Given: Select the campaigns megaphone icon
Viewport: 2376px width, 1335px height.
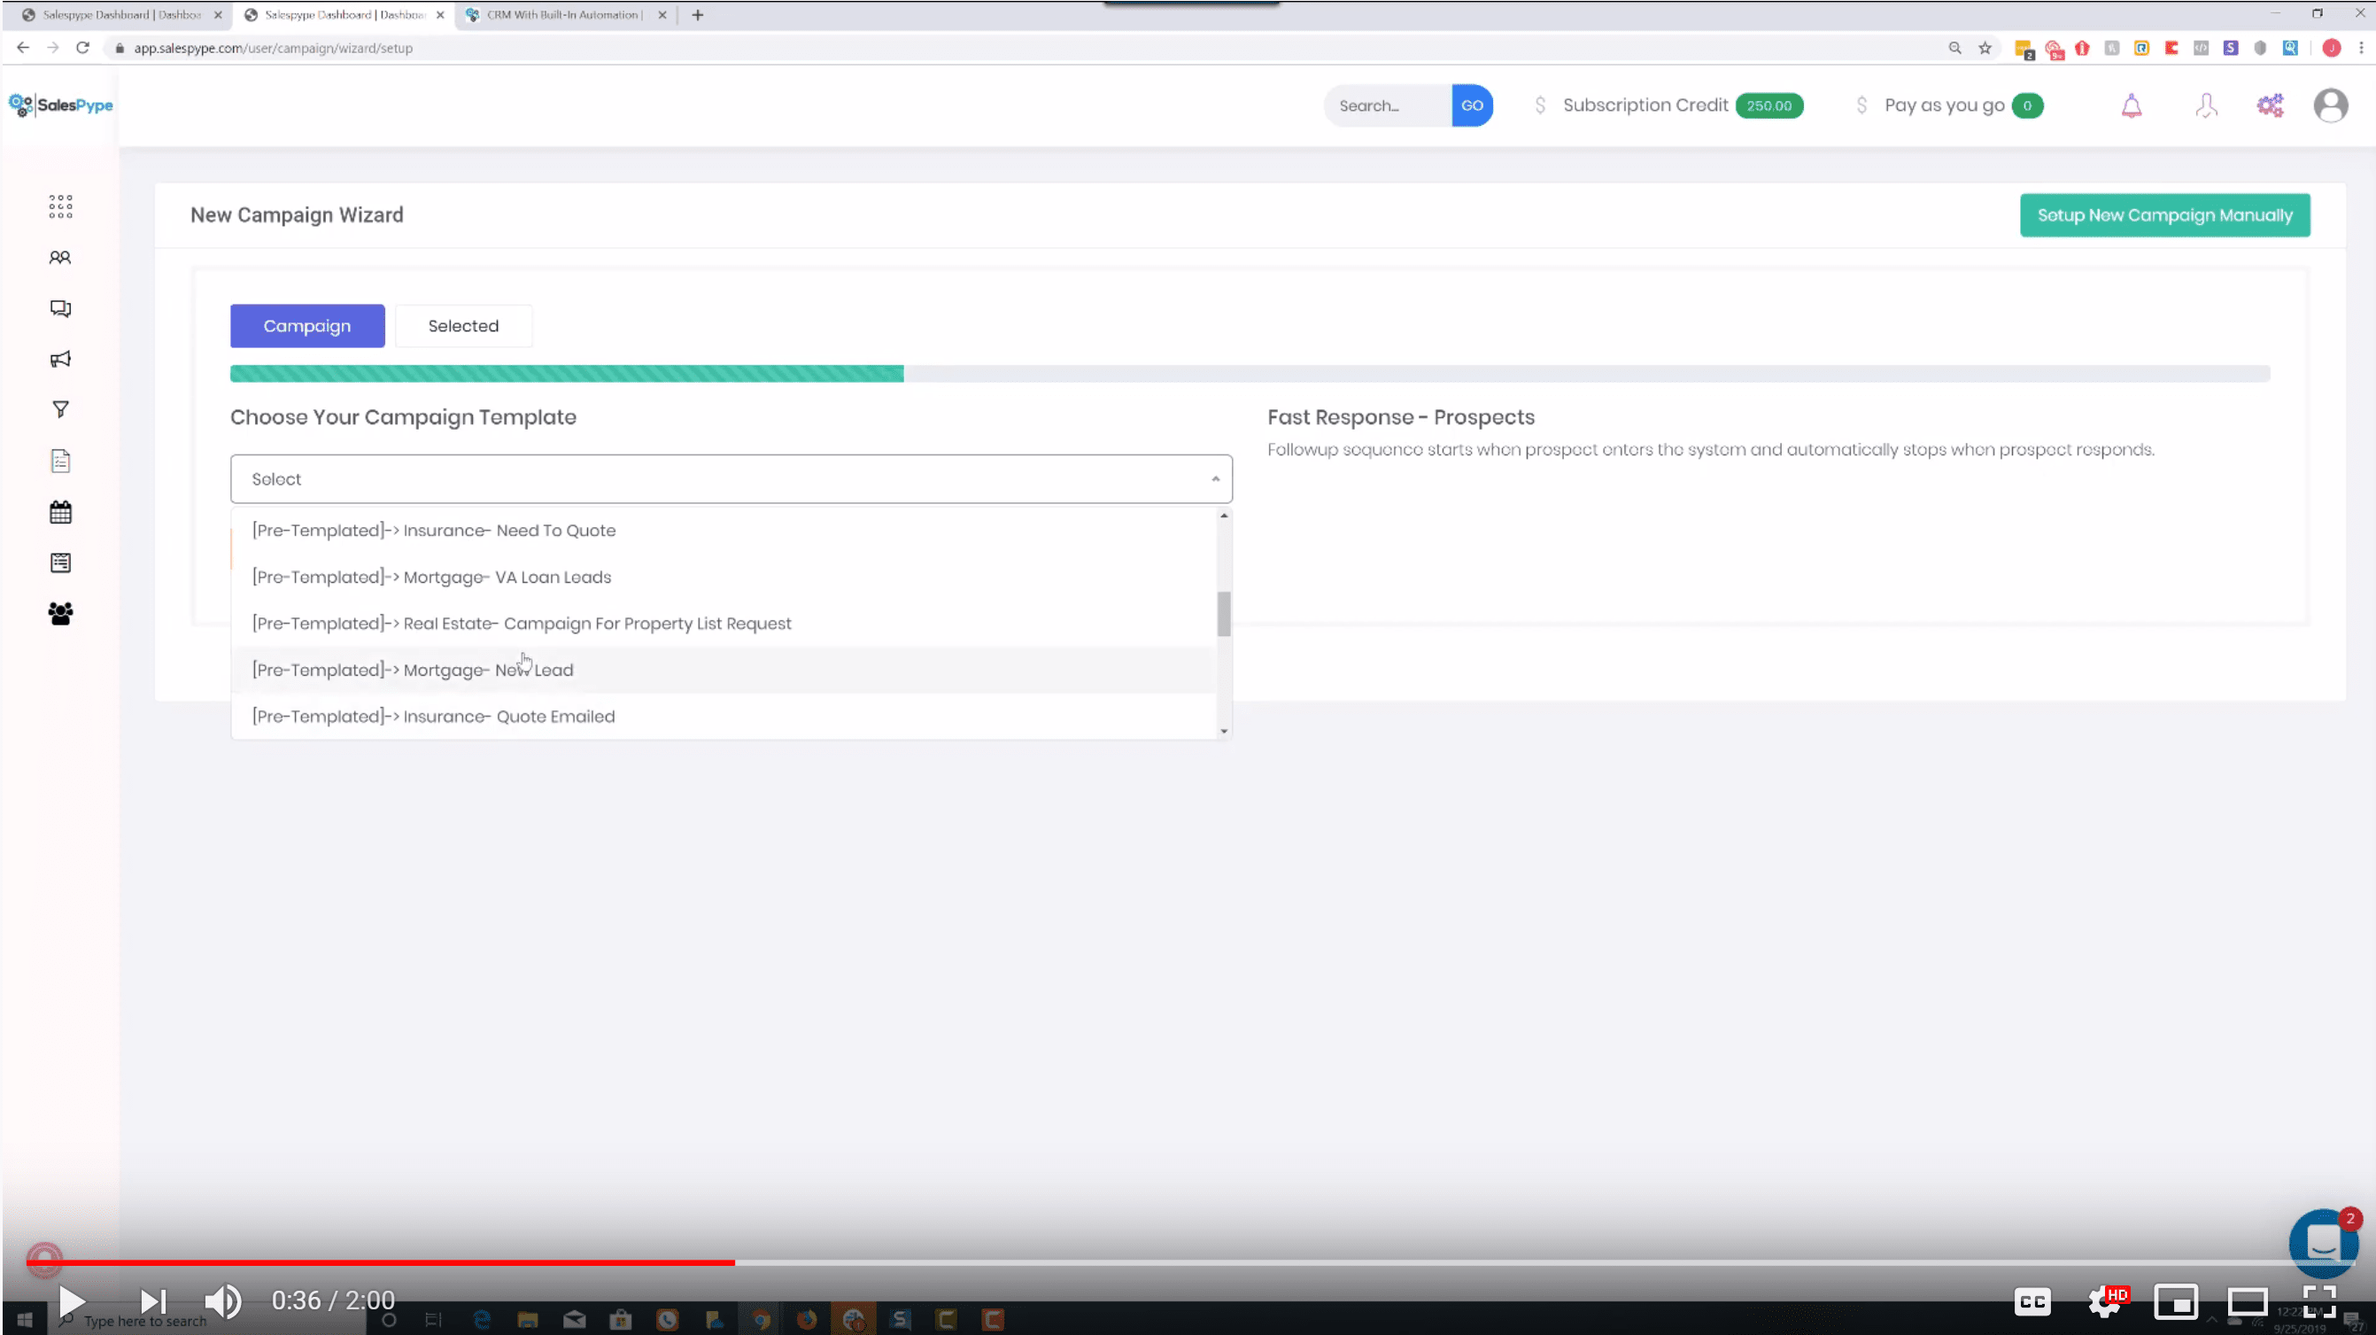Looking at the screenshot, I should 60,359.
